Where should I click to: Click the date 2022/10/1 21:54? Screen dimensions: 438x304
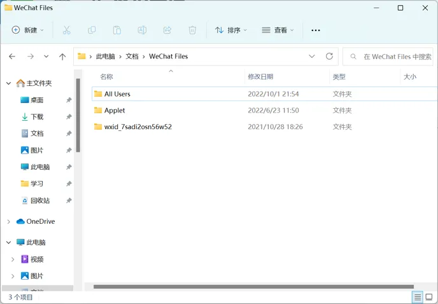pos(273,94)
